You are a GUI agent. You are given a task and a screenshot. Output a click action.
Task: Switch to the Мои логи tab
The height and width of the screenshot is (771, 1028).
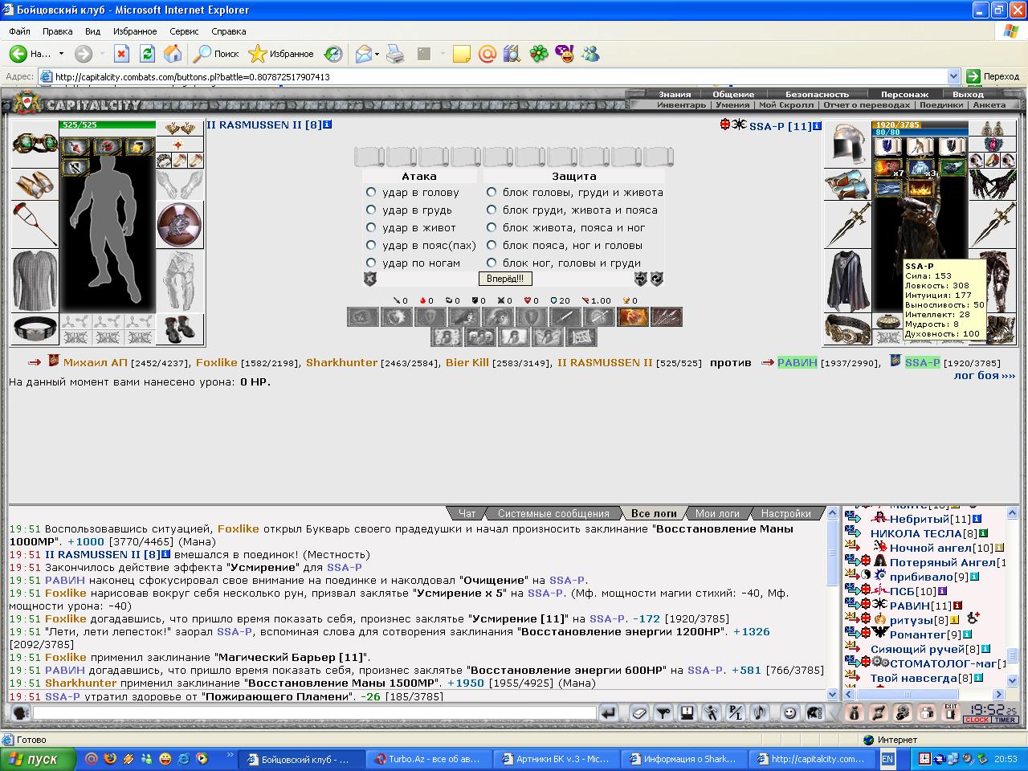717,513
